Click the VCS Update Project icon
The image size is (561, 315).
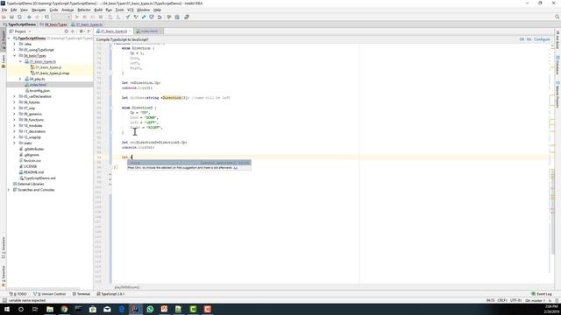[128, 17]
